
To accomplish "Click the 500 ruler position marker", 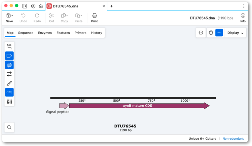I will (116, 101).
